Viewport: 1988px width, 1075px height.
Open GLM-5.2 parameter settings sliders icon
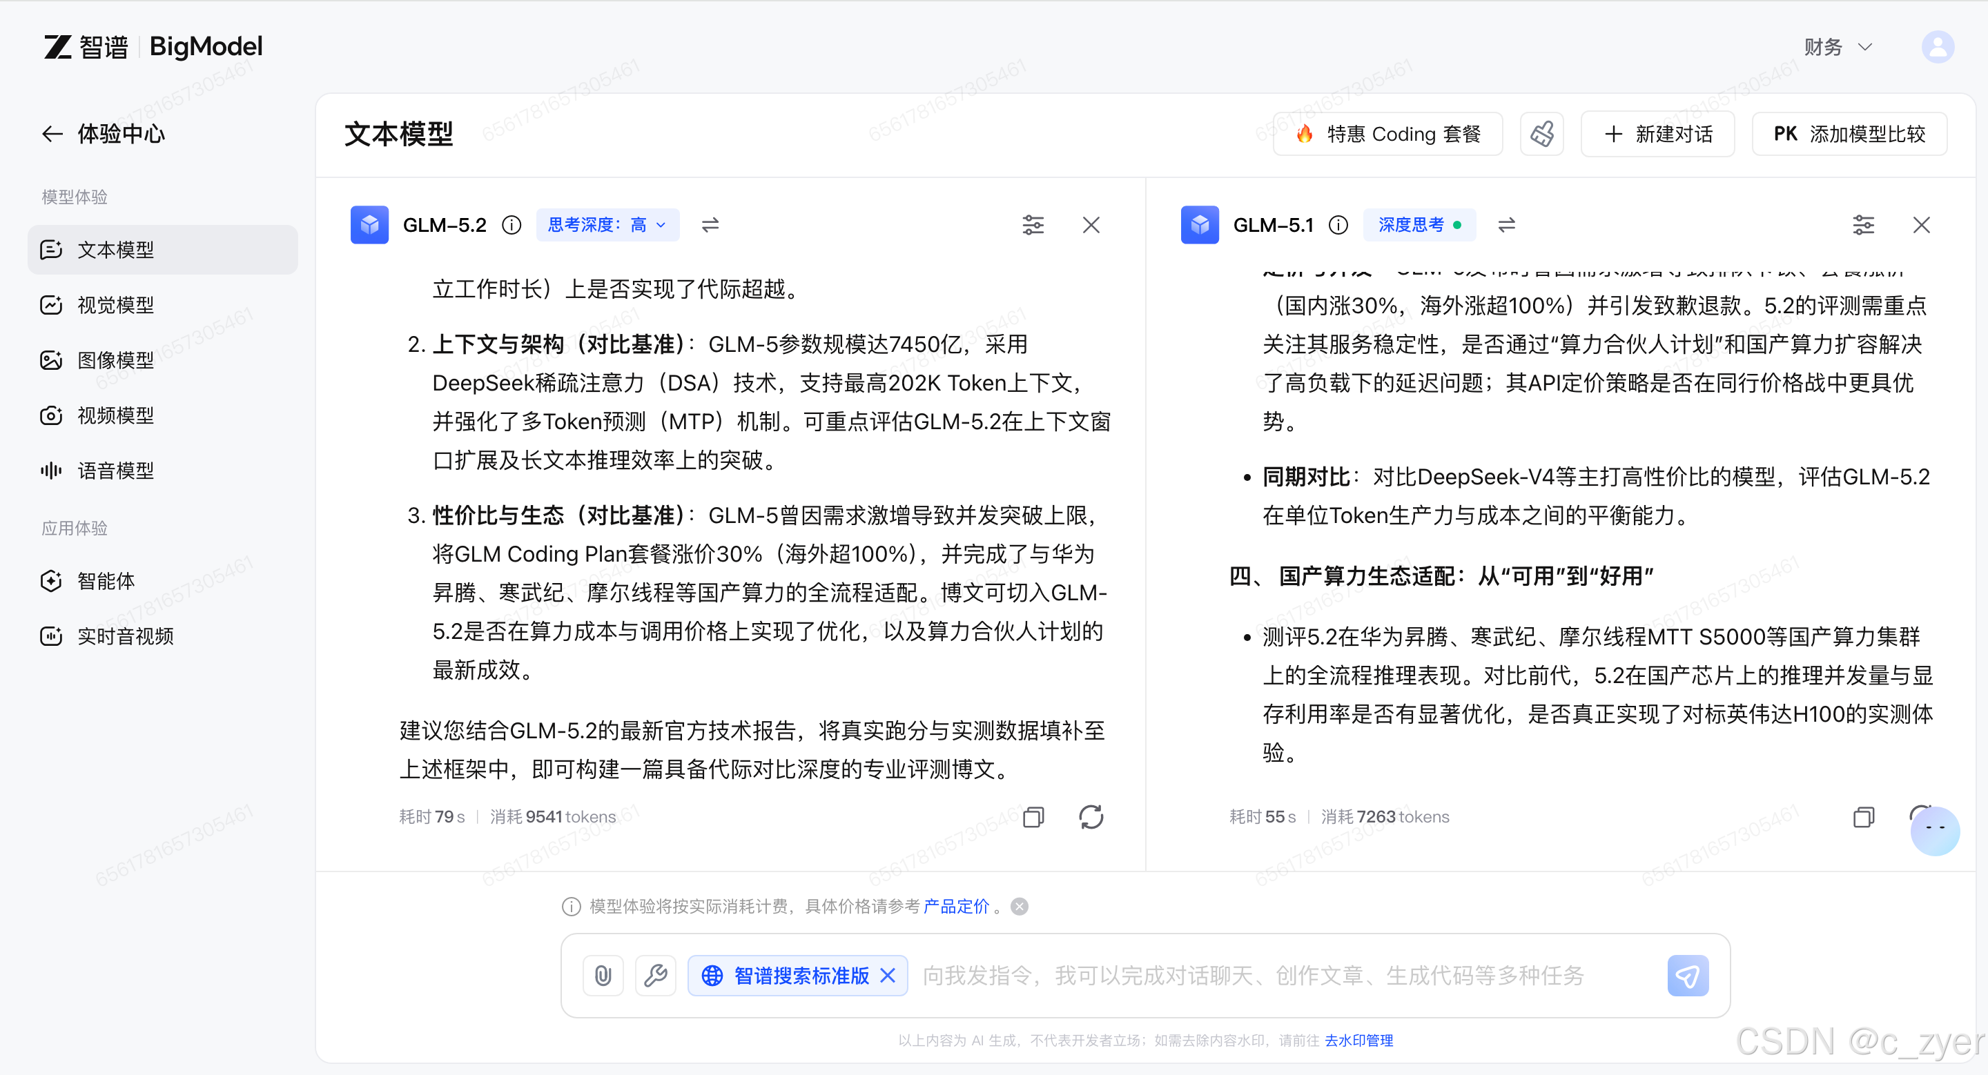(1033, 224)
